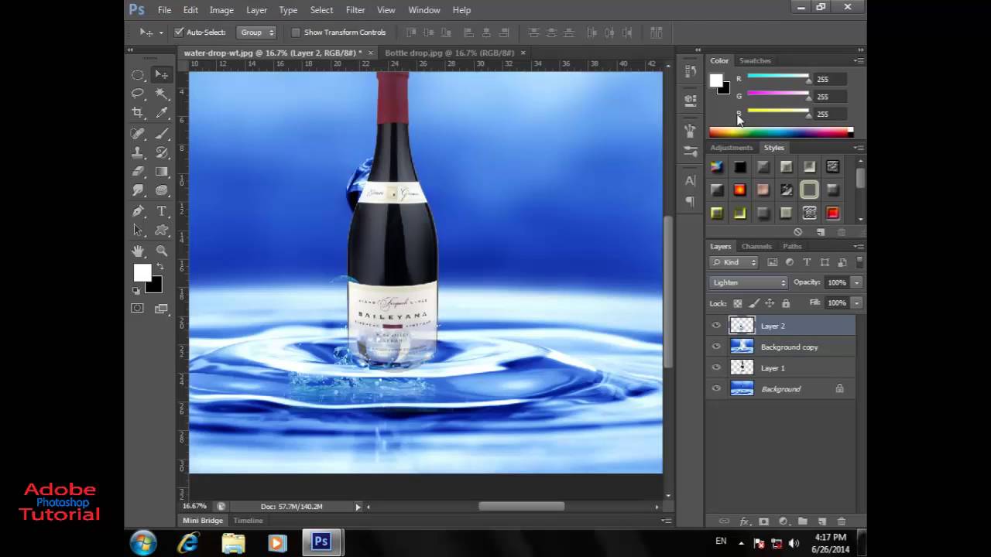Open Adjustments tab in Styles panel

732,148
